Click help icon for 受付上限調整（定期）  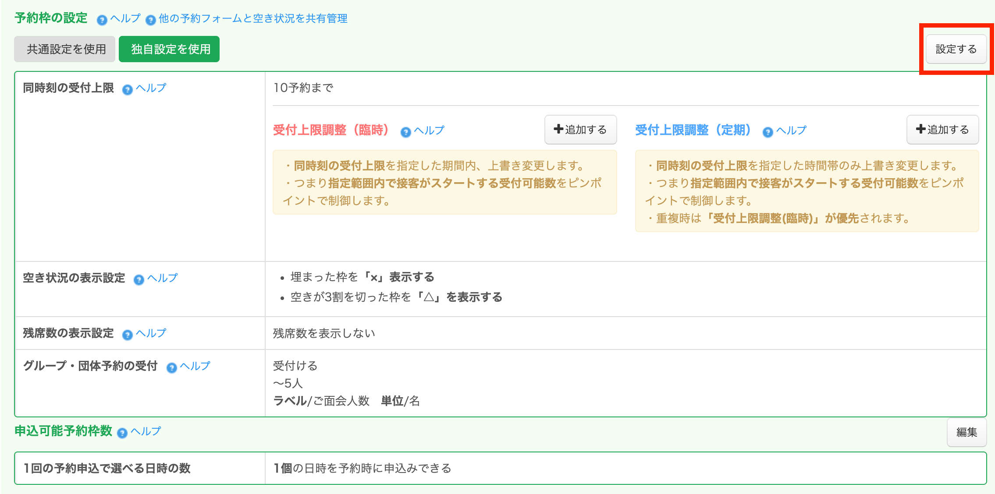(x=768, y=132)
